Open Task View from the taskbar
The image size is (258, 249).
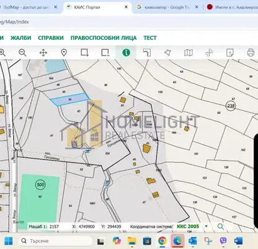coord(101,241)
